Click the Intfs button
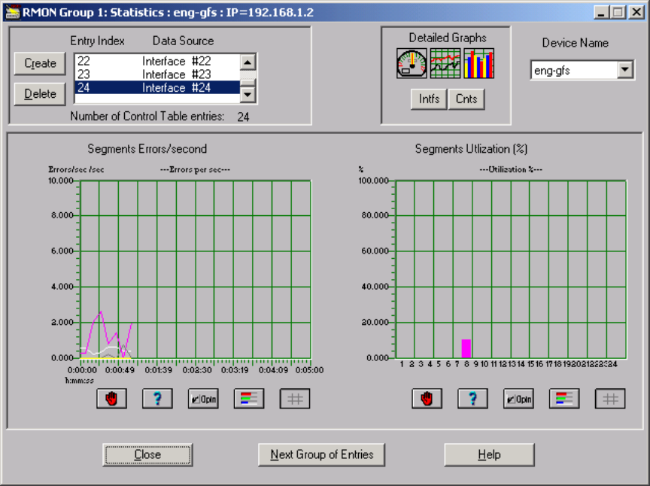This screenshot has width=650, height=486. 429,99
